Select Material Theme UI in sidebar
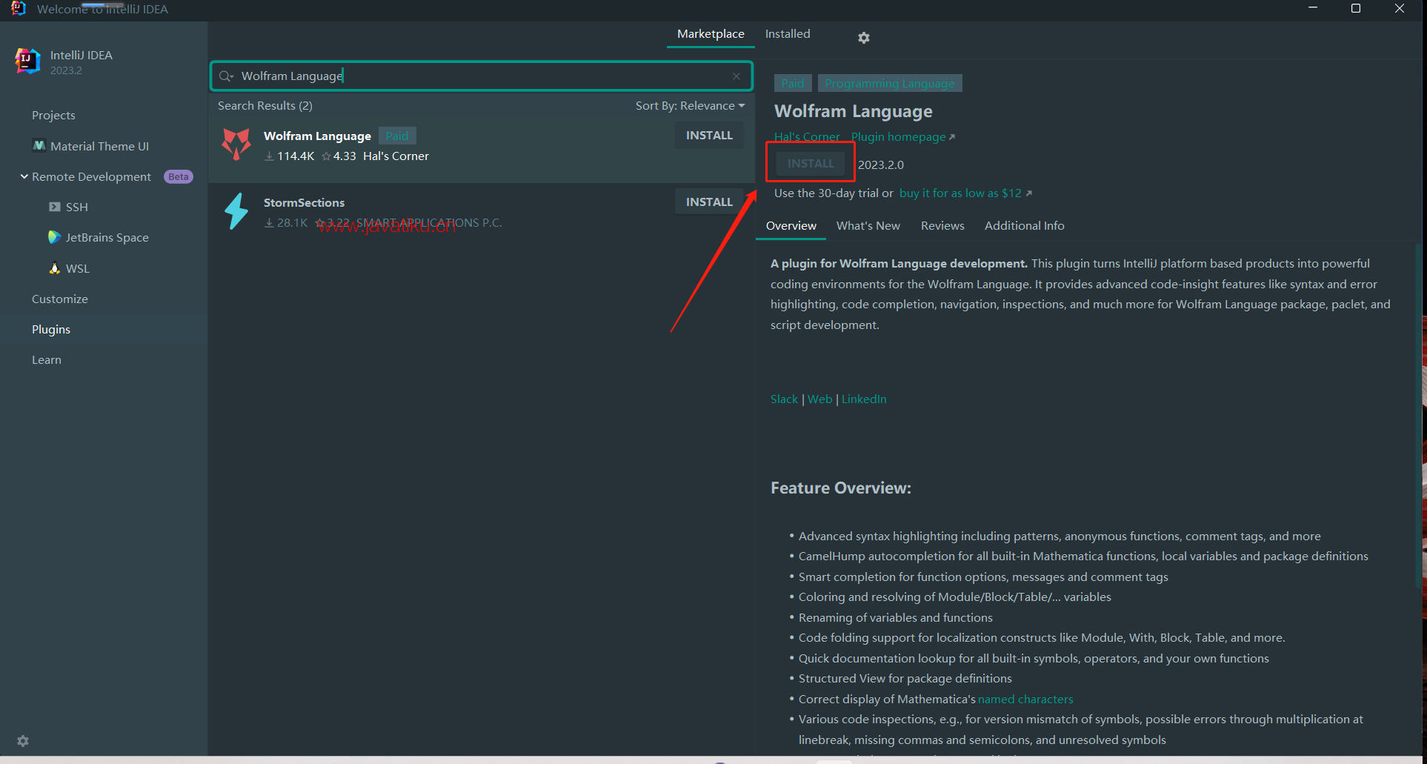Screen dimensions: 1427x764 click(x=99, y=147)
